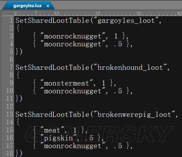Place cursor in "brokenhound_loot" string
This screenshot has width=182, height=157.
(x=130, y=67)
